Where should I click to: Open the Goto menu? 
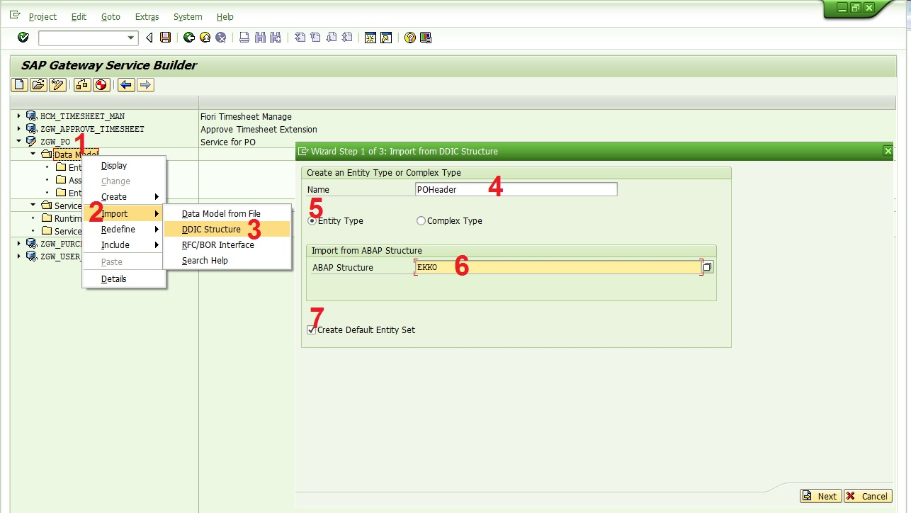point(111,16)
